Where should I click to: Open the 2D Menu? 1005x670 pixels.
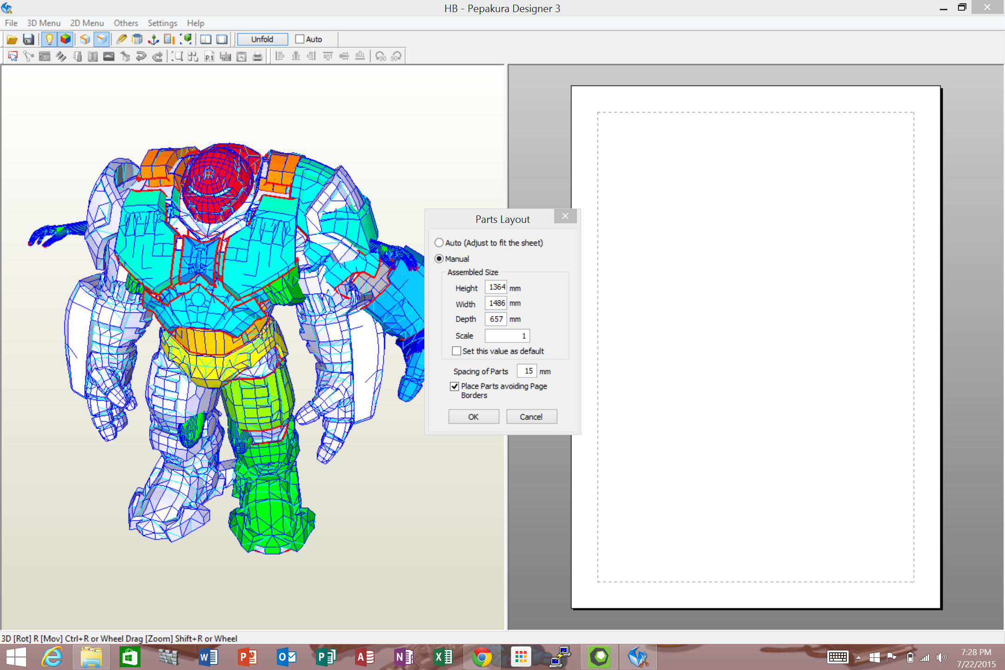87,23
